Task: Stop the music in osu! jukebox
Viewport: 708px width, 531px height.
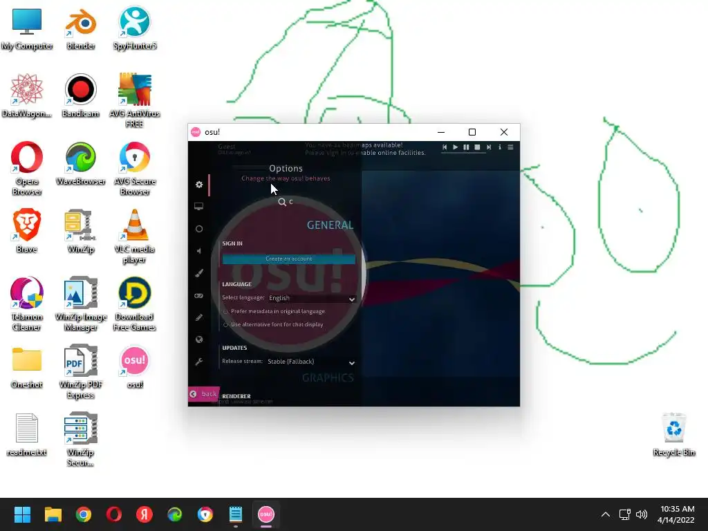Action: click(x=477, y=147)
